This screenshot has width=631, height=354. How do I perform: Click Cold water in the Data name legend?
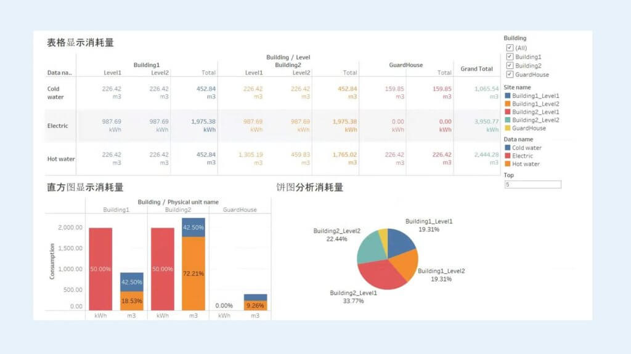pos(526,148)
